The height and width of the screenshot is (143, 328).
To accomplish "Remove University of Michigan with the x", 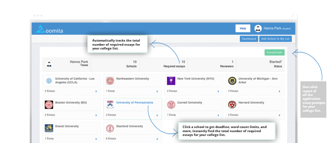I will [279, 91].
